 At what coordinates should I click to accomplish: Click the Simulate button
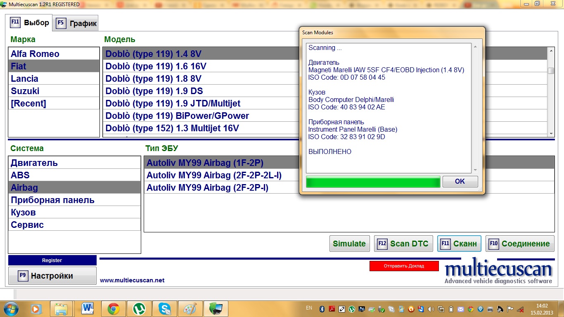click(349, 244)
